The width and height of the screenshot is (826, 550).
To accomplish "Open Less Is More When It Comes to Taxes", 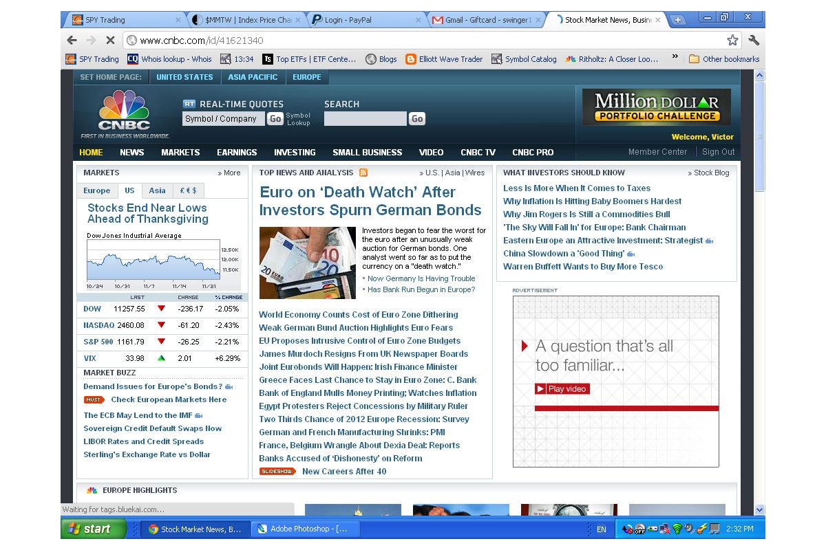I will pos(577,188).
